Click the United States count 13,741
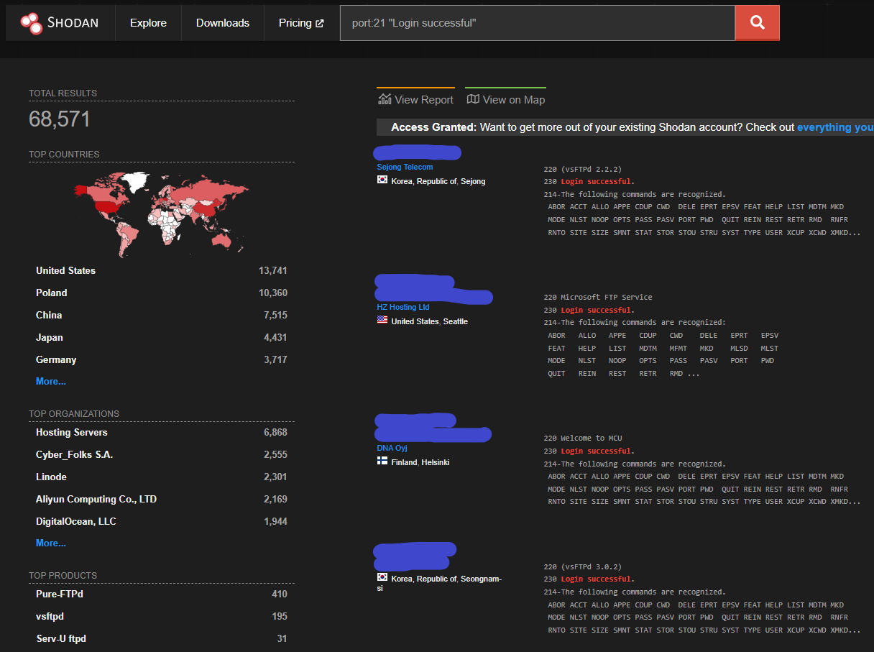This screenshot has width=874, height=652. (273, 270)
